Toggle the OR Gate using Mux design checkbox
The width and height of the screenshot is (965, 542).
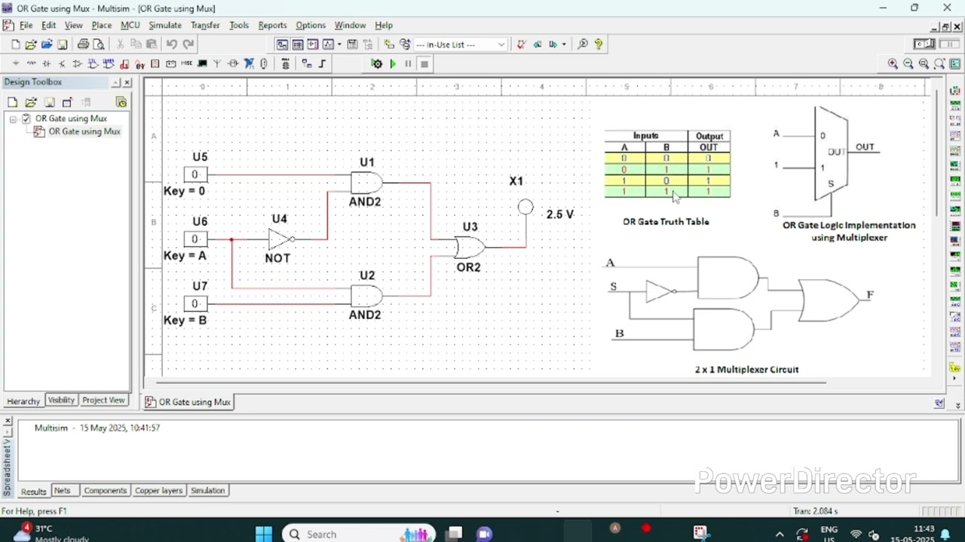[26, 118]
